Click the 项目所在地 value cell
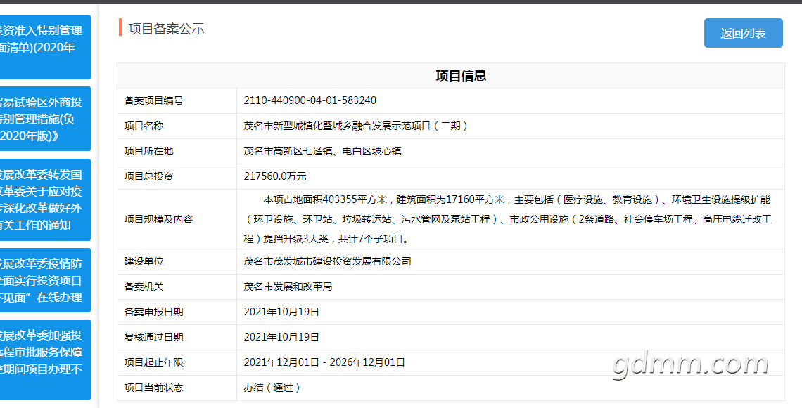 point(511,151)
